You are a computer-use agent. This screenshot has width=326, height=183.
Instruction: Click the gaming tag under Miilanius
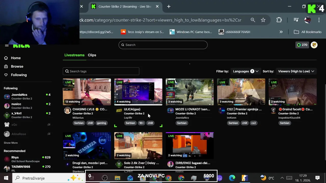point(101,123)
